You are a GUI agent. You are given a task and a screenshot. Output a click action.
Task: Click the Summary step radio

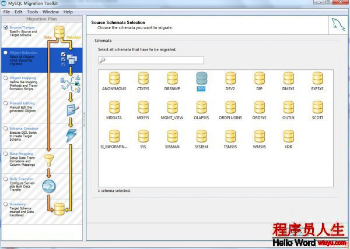6,204
